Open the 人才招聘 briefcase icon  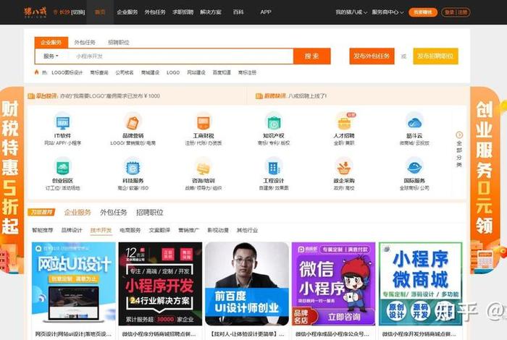(344, 122)
